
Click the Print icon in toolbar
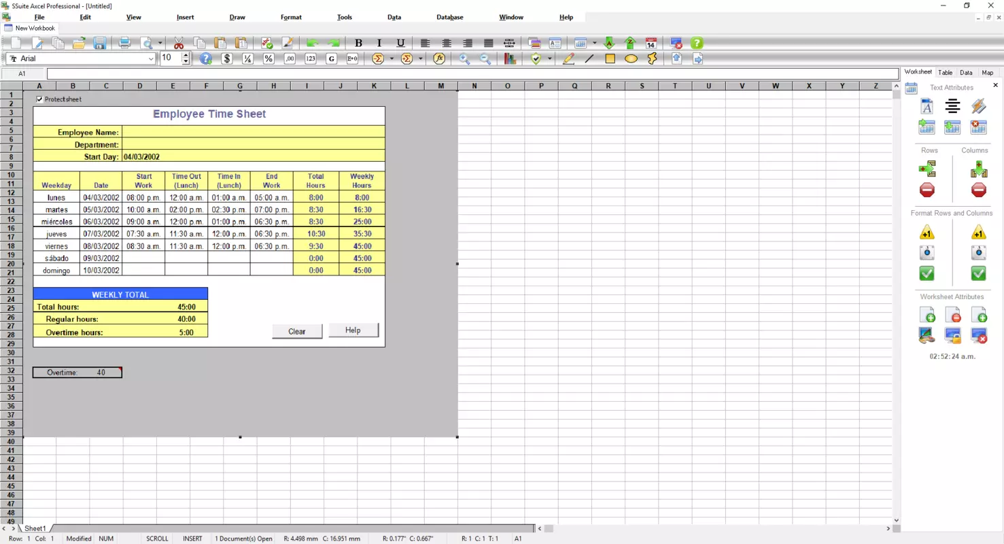tap(124, 43)
